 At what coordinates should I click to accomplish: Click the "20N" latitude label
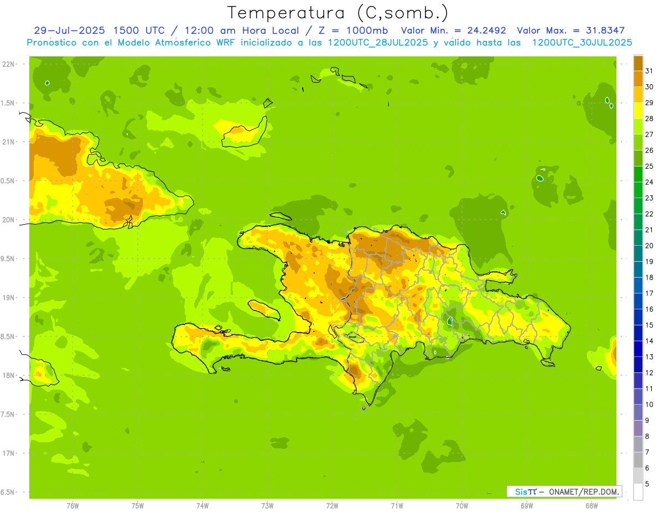[x=9, y=220]
